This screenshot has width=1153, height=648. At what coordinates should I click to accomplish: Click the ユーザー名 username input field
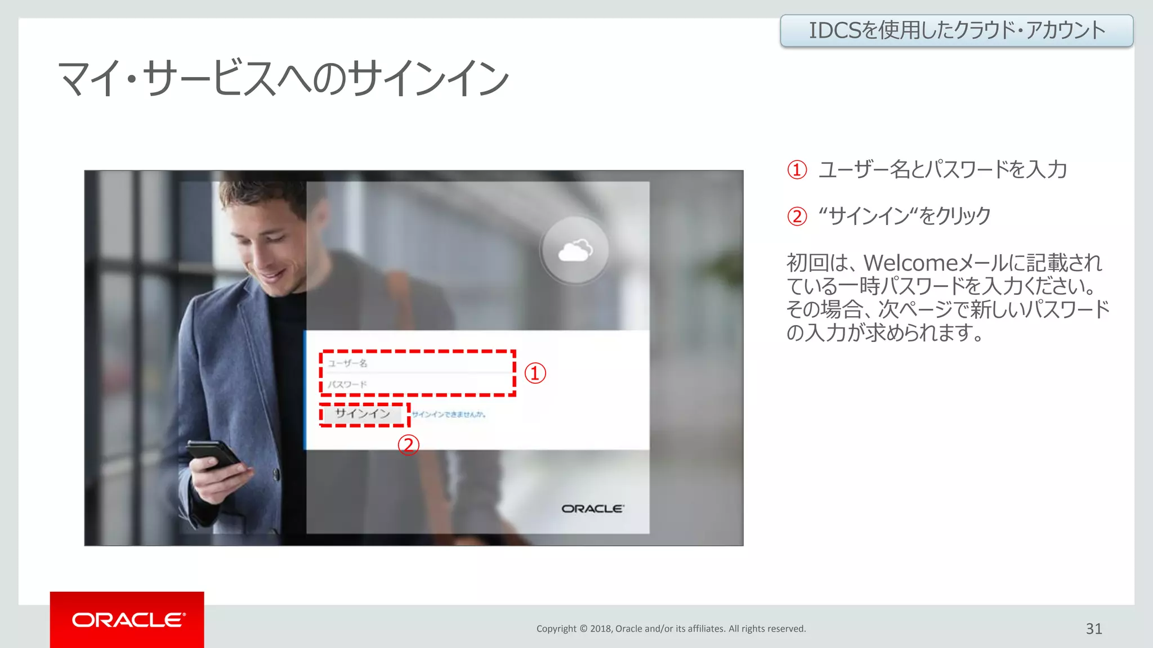[418, 363]
